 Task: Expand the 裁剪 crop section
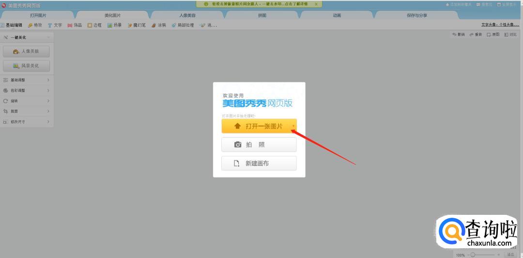(x=27, y=111)
